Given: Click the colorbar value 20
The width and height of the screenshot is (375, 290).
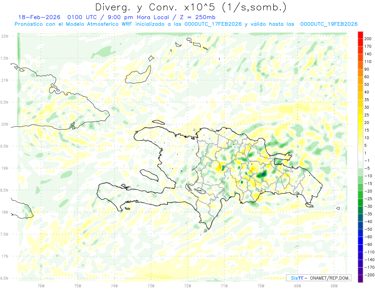Looking at the screenshot, I should point(367,123).
